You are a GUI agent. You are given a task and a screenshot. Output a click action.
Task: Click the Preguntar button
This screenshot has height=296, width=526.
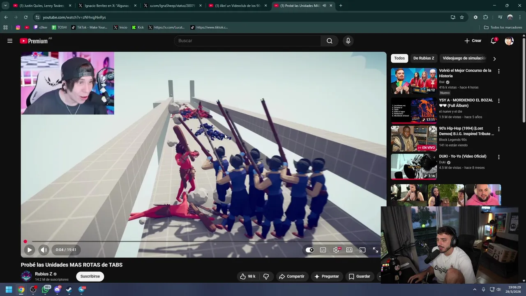click(327, 276)
